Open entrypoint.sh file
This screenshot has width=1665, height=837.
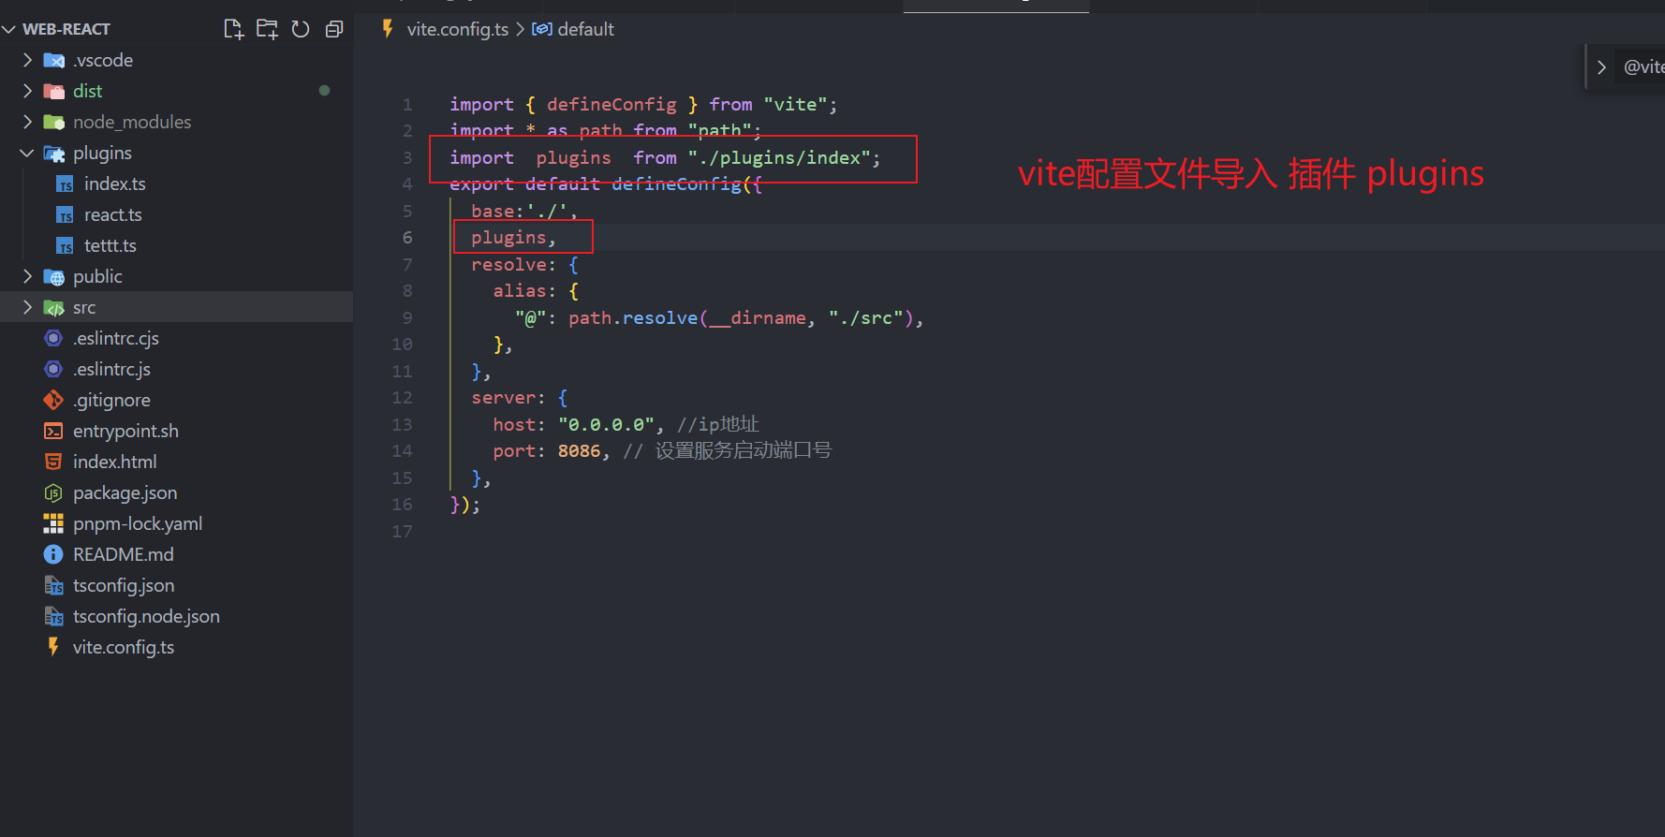[x=125, y=431]
